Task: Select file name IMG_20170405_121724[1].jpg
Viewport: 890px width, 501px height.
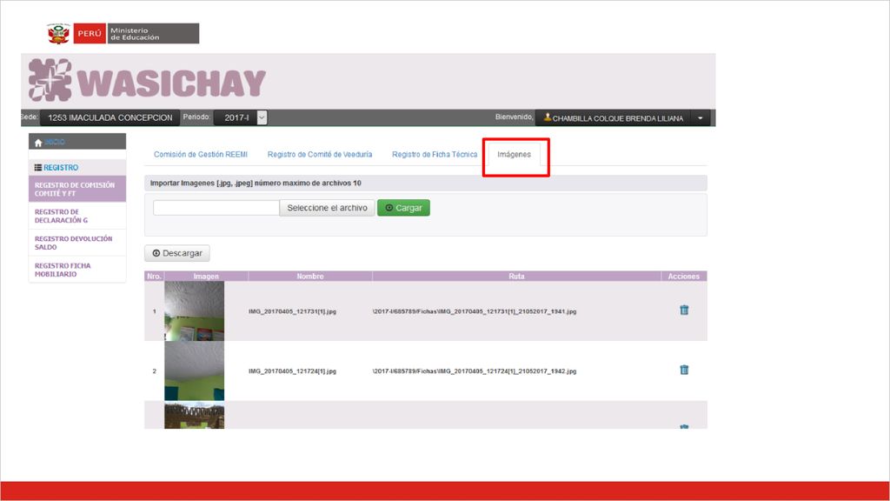Action: (x=292, y=371)
